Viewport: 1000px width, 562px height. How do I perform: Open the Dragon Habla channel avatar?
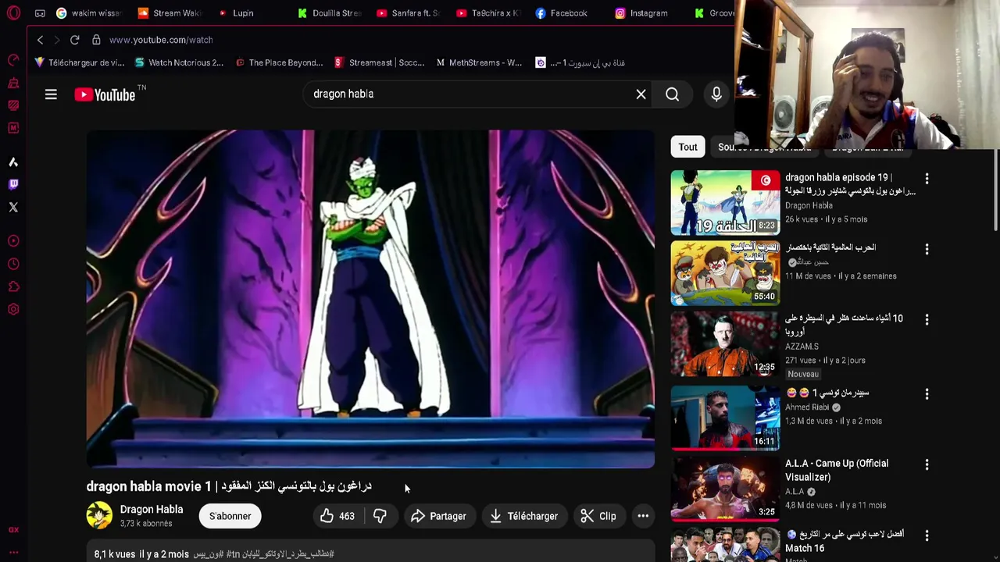point(99,516)
